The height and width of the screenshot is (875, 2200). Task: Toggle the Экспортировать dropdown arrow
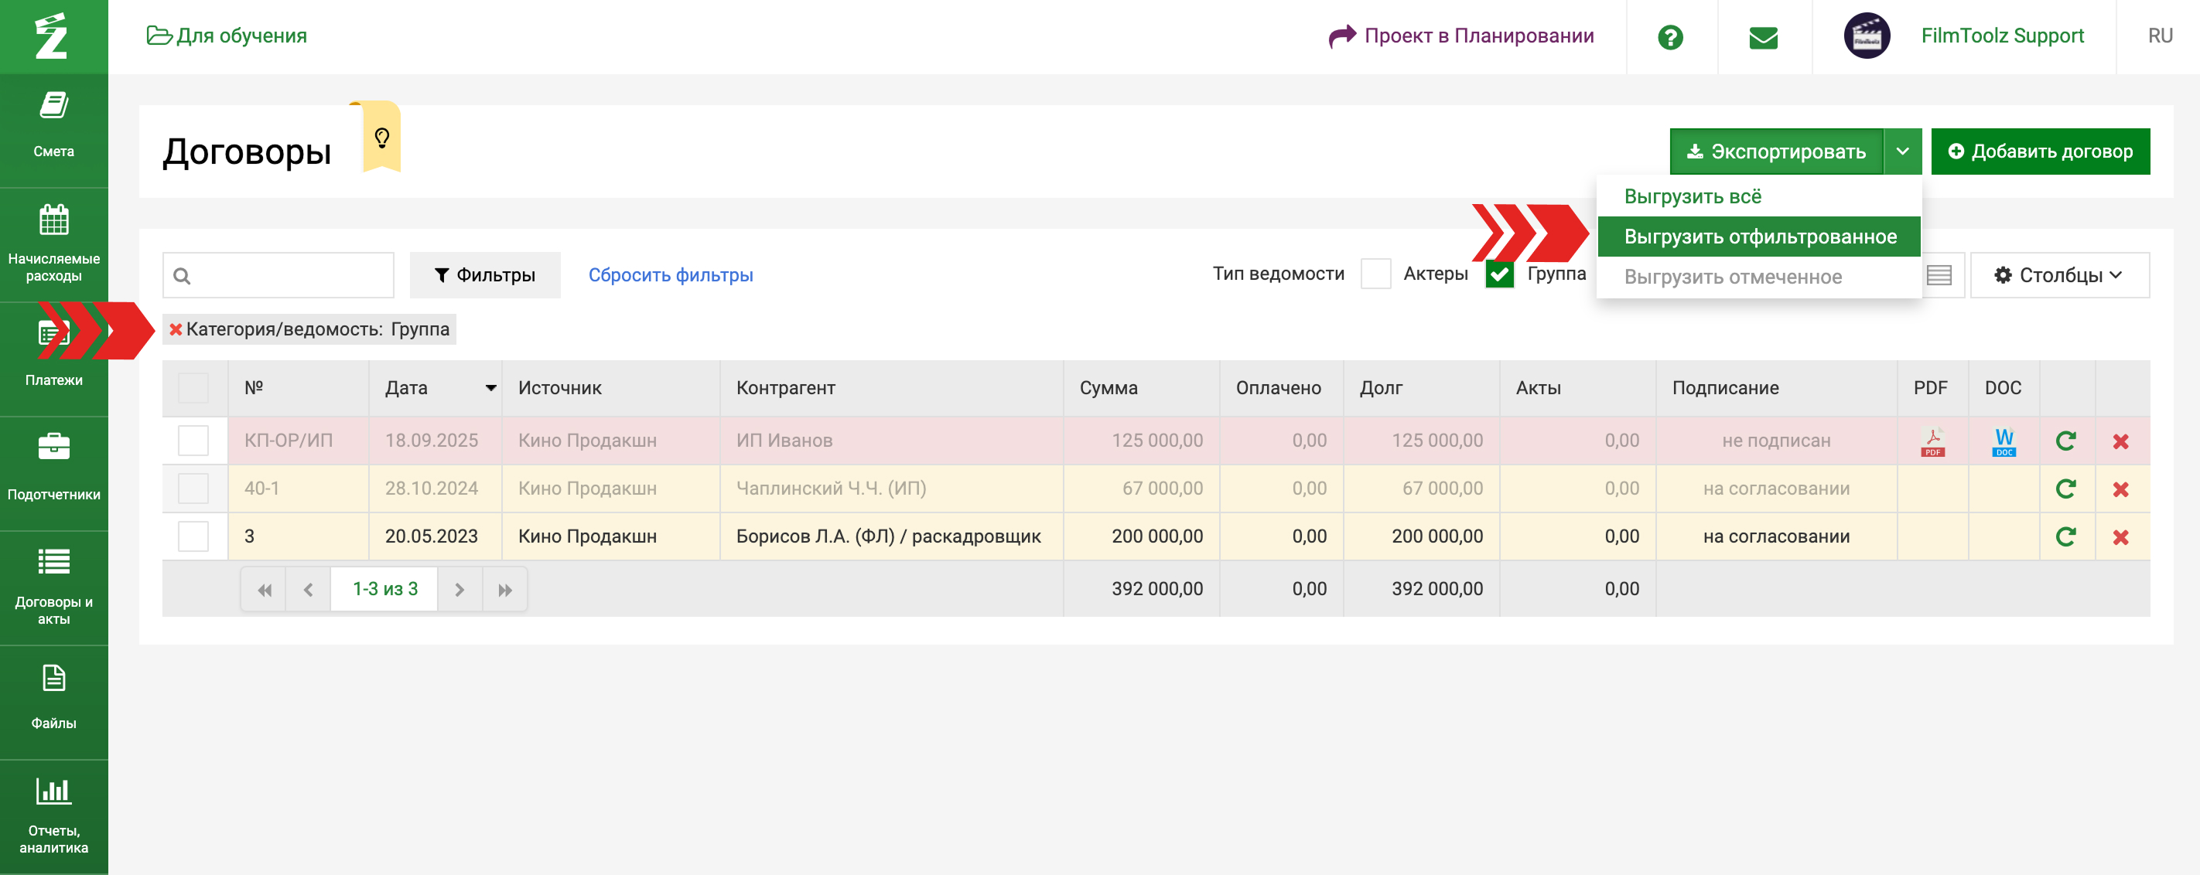[1902, 151]
